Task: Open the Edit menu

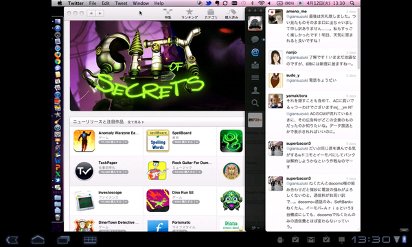Action: (106, 3)
